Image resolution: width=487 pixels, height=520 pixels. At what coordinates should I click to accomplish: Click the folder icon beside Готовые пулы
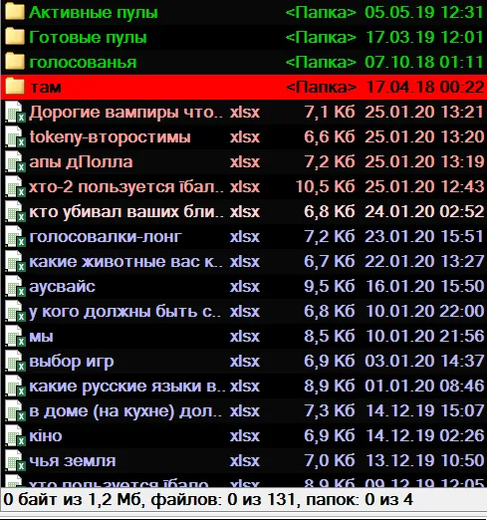[15, 37]
